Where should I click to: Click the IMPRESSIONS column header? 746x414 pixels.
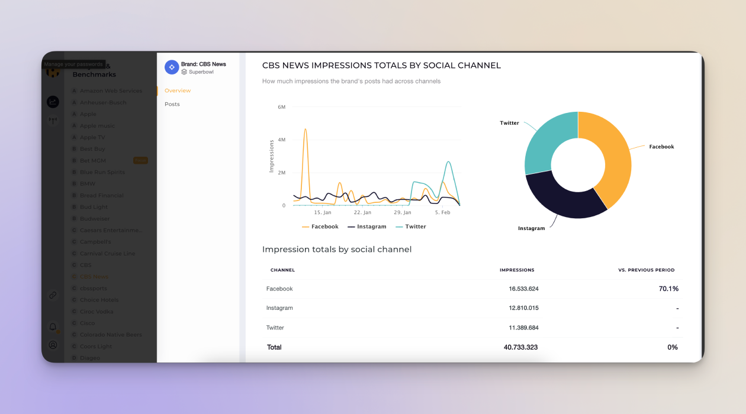(517, 270)
